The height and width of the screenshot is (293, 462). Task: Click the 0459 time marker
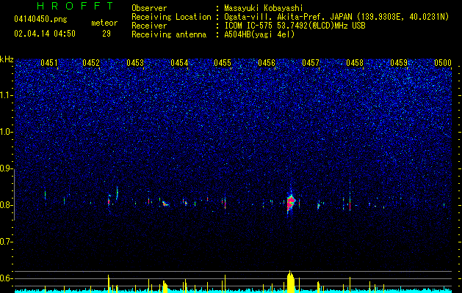[x=399, y=63]
